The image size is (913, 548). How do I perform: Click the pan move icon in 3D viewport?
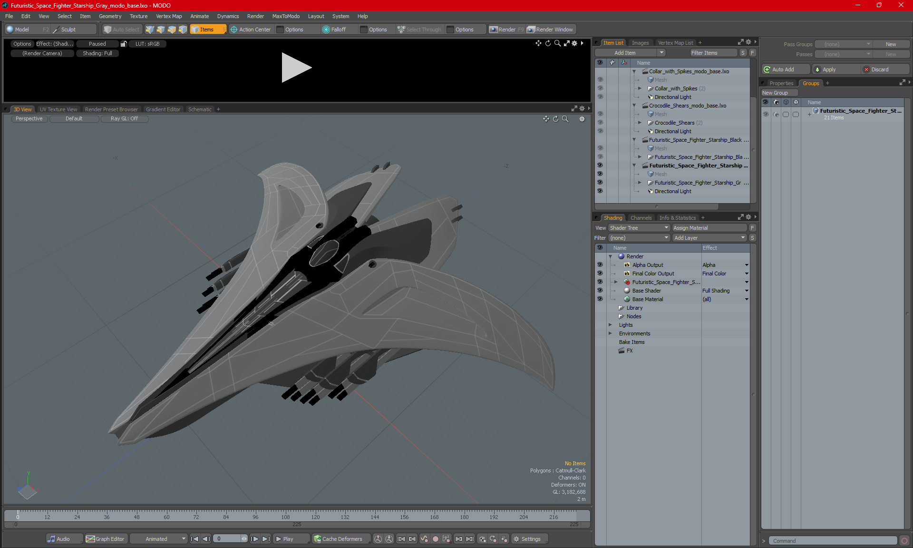pos(546,119)
